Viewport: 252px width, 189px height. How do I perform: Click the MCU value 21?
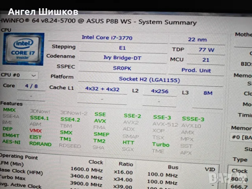pos(206,60)
